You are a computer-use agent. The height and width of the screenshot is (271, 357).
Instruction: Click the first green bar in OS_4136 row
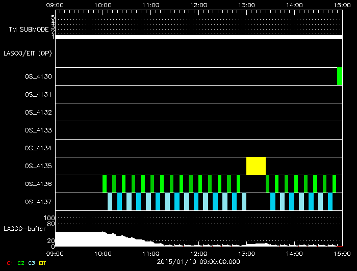click(105, 183)
